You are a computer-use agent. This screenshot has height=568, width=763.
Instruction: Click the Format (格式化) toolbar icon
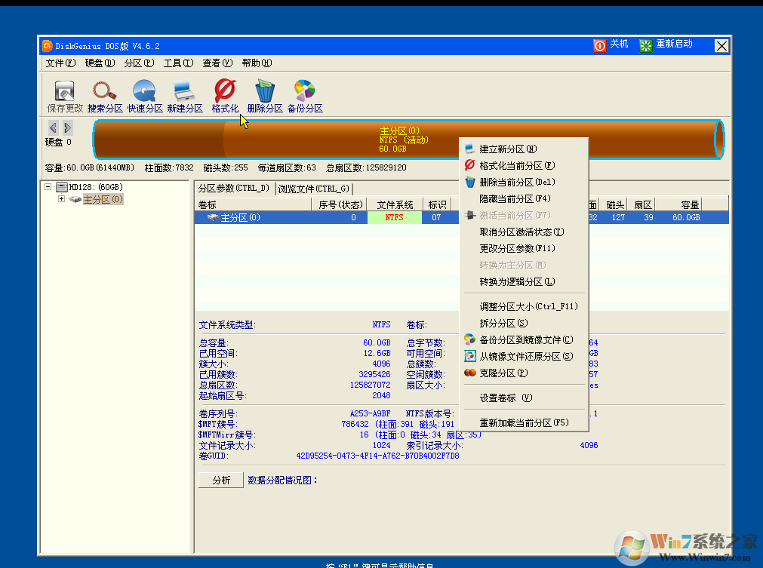(x=225, y=92)
